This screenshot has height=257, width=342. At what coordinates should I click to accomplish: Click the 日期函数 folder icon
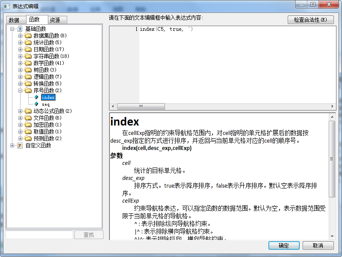[x=28, y=49]
